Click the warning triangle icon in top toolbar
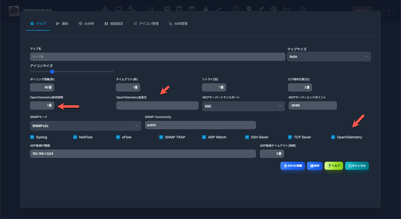The width and height of the screenshot is (401, 219). click(206, 9)
